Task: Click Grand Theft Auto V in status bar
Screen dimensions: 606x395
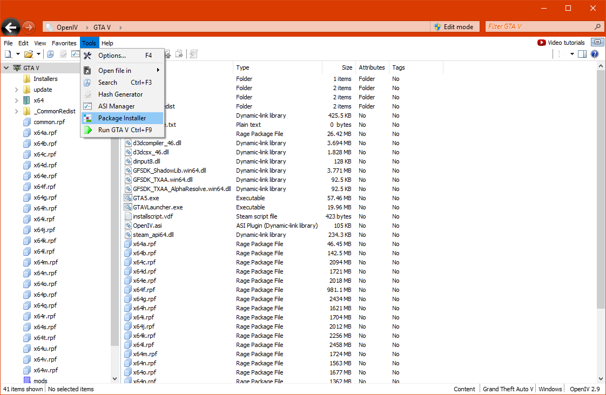Action: (x=508, y=389)
